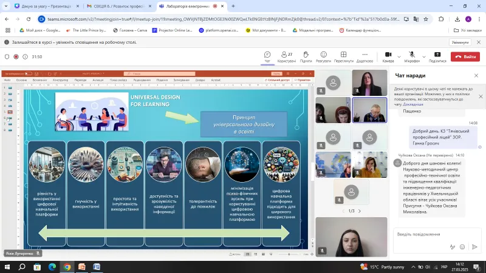The image size is (486, 273).
Task: Click the red recording indicator icon
Action: 16,56
